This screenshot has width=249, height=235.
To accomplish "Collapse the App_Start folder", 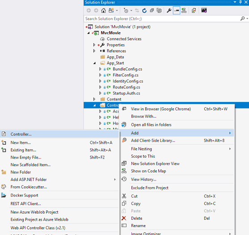I will coord(94,63).
